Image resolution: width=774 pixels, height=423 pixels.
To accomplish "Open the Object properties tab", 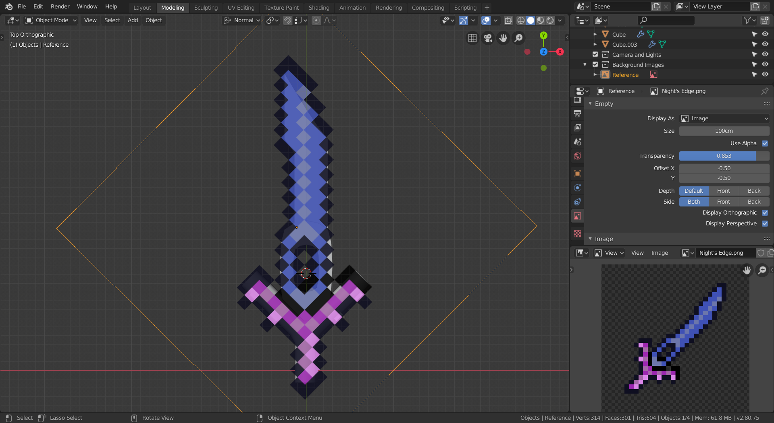I will pyautogui.click(x=577, y=173).
